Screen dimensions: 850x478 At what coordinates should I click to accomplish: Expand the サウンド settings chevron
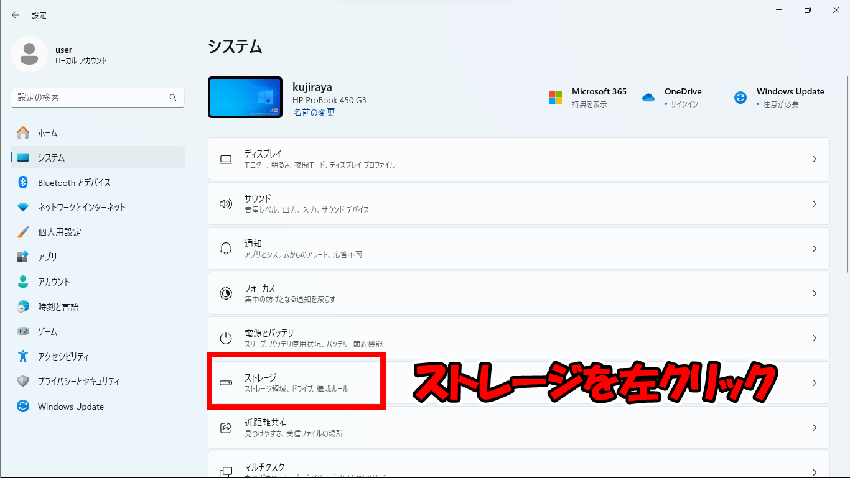815,204
